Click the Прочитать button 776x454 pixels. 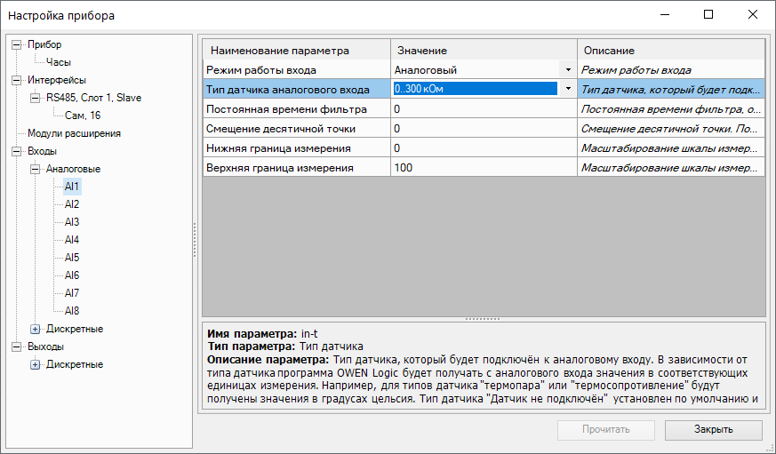606,430
